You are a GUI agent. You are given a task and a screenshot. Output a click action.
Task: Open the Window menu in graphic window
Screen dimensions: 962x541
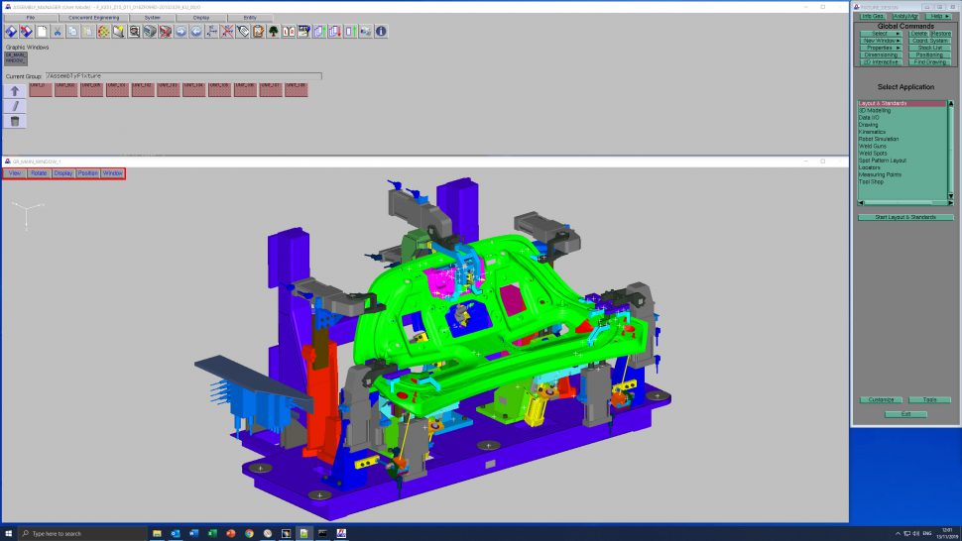[112, 173]
